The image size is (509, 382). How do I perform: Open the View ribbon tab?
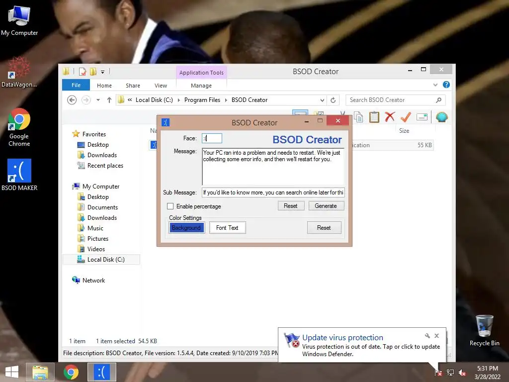coord(161,86)
